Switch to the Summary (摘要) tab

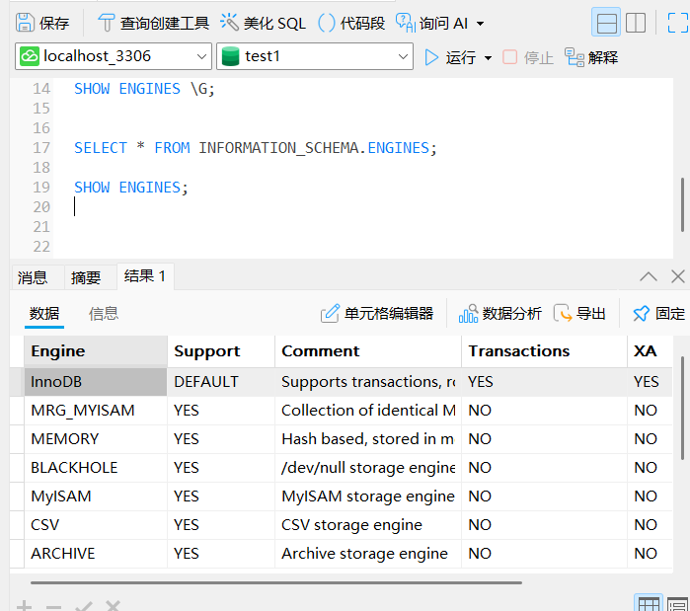pos(85,277)
